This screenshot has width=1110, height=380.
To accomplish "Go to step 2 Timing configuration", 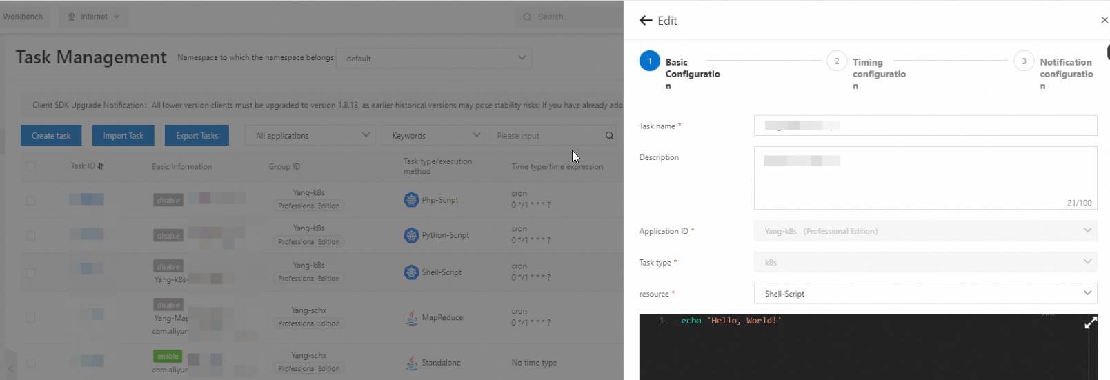I will click(x=837, y=61).
